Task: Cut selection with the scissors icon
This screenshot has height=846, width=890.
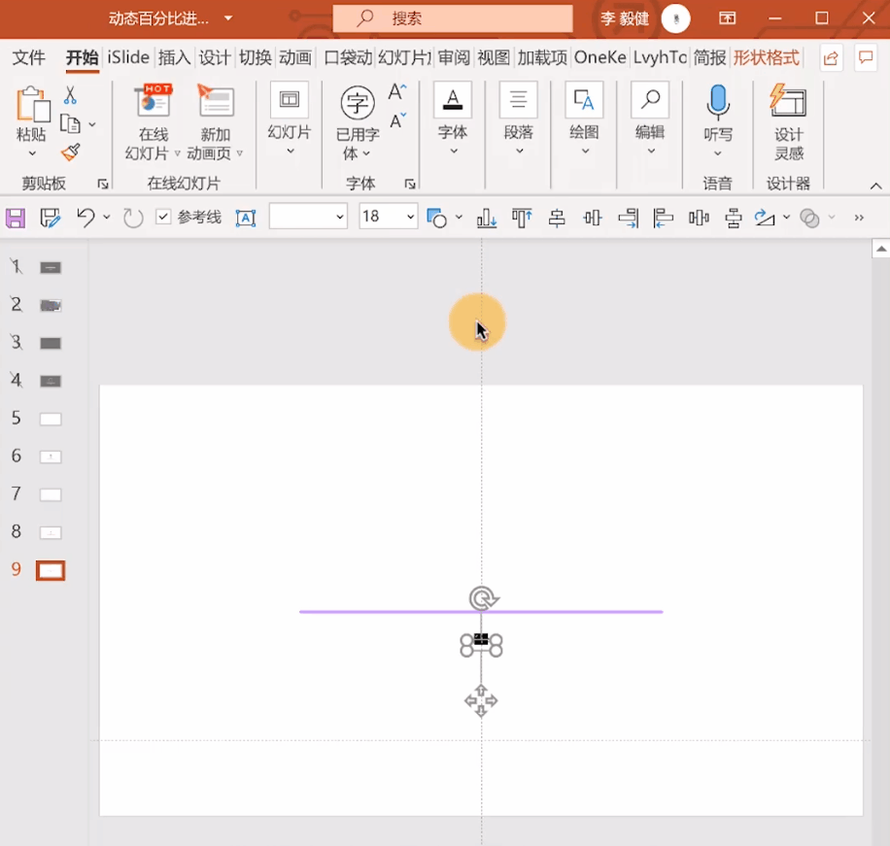Action: click(70, 95)
